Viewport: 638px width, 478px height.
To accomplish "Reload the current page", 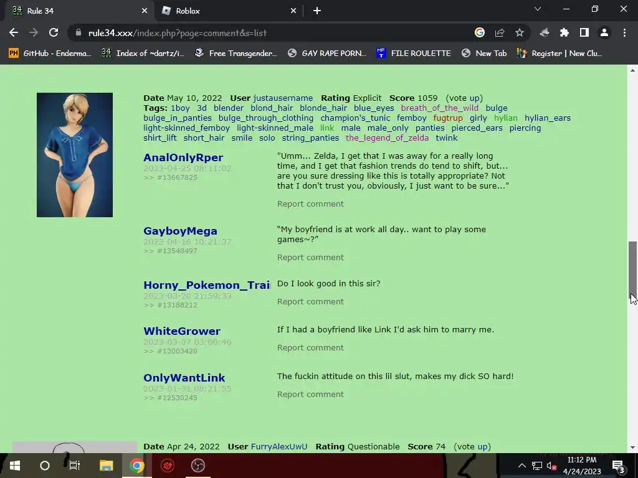I will [x=54, y=32].
